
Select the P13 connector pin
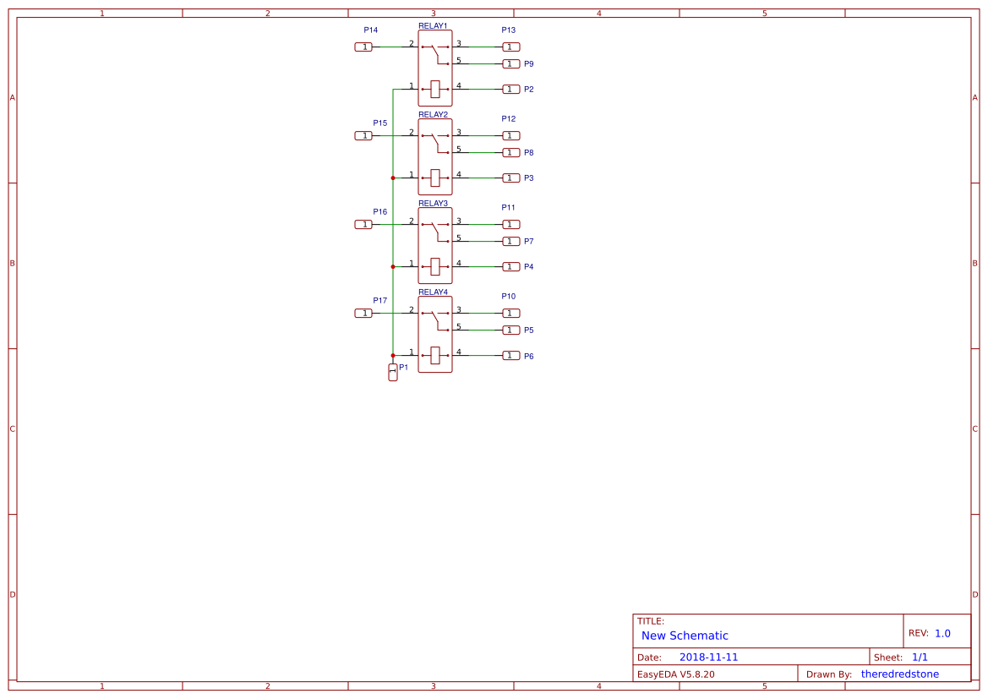[511, 47]
